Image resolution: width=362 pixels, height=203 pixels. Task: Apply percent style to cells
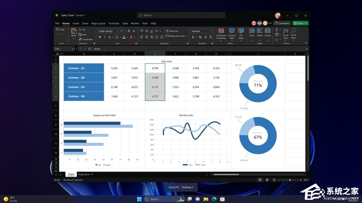tap(200, 37)
